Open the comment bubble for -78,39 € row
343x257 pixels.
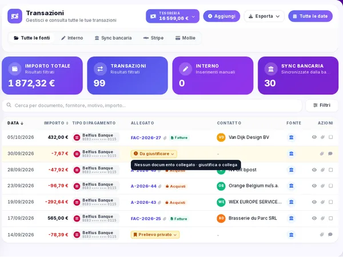(330, 235)
